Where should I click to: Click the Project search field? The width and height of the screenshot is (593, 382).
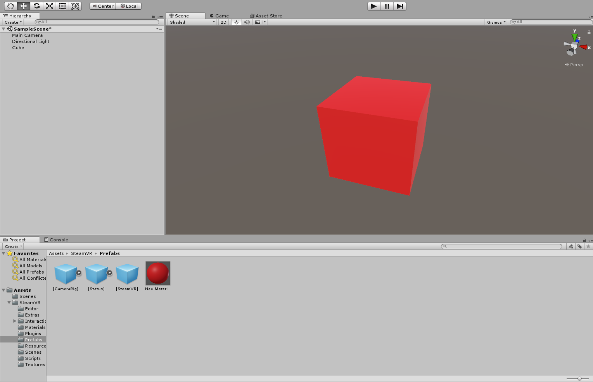(x=501, y=246)
